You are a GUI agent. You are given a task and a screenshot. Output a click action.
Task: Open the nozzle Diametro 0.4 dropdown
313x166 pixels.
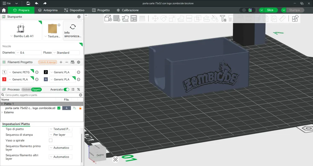pyautogui.click(x=28, y=53)
